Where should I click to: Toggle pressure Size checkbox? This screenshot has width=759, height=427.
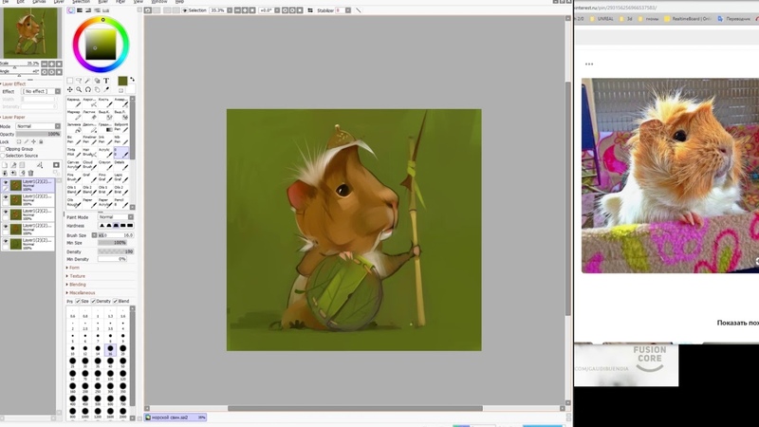[78, 301]
